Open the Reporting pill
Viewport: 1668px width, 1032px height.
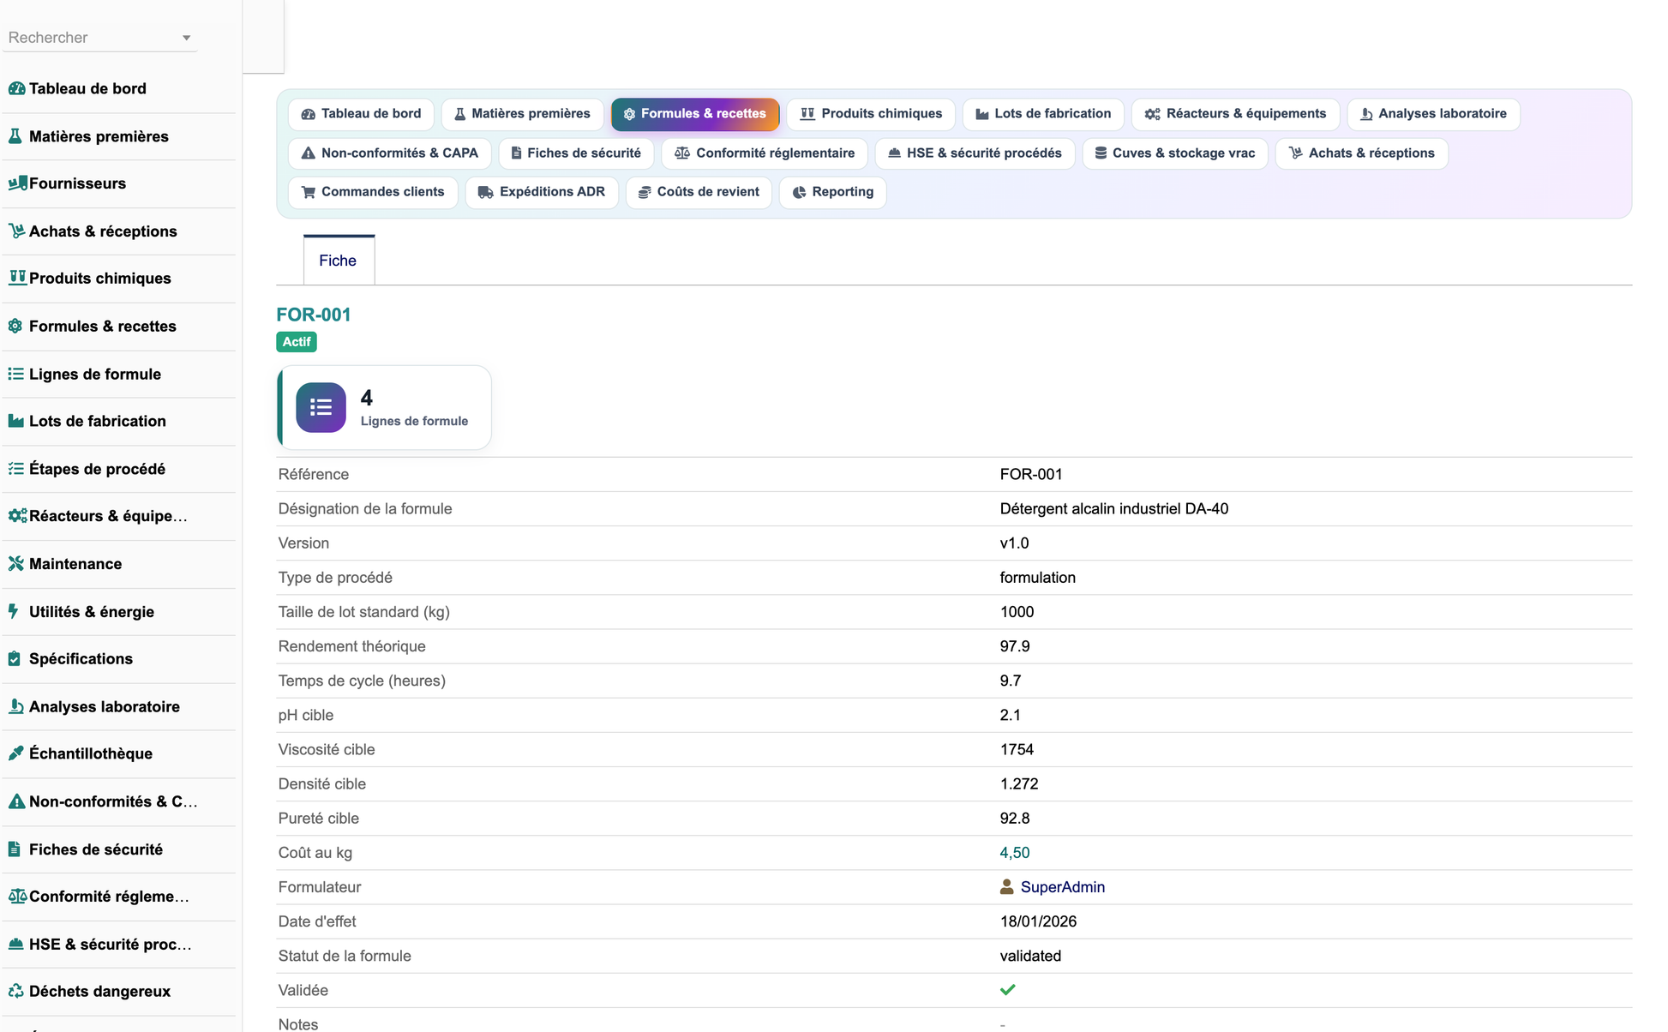coord(832,192)
